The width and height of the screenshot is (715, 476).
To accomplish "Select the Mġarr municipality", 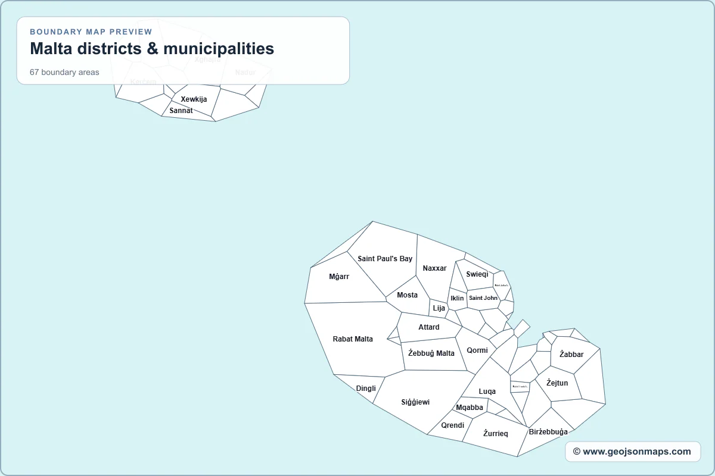I will 339,277.
